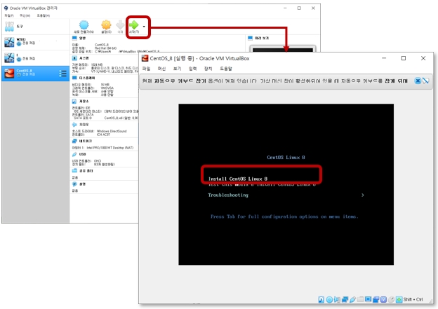
Task: Click the USB status icon in VM status bar
Action: 352,299
